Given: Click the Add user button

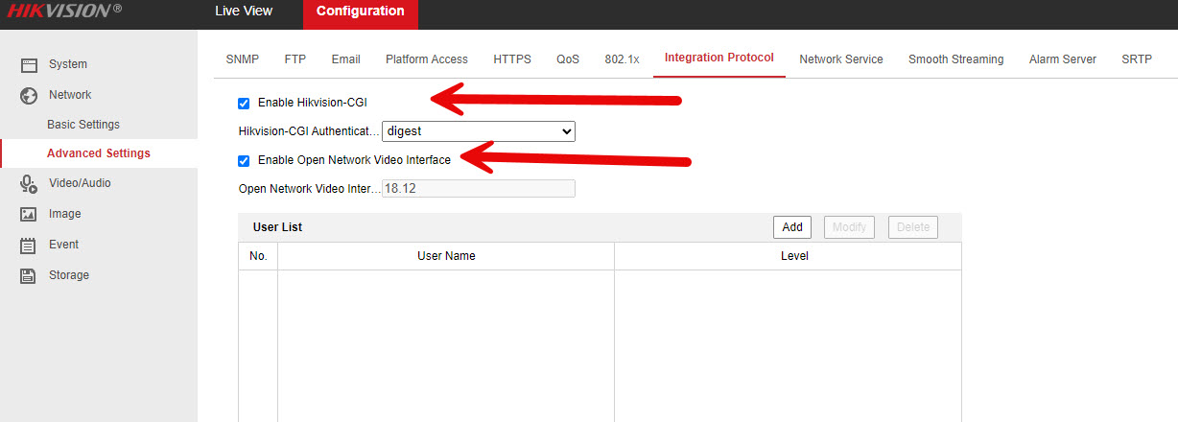Looking at the screenshot, I should (x=792, y=227).
